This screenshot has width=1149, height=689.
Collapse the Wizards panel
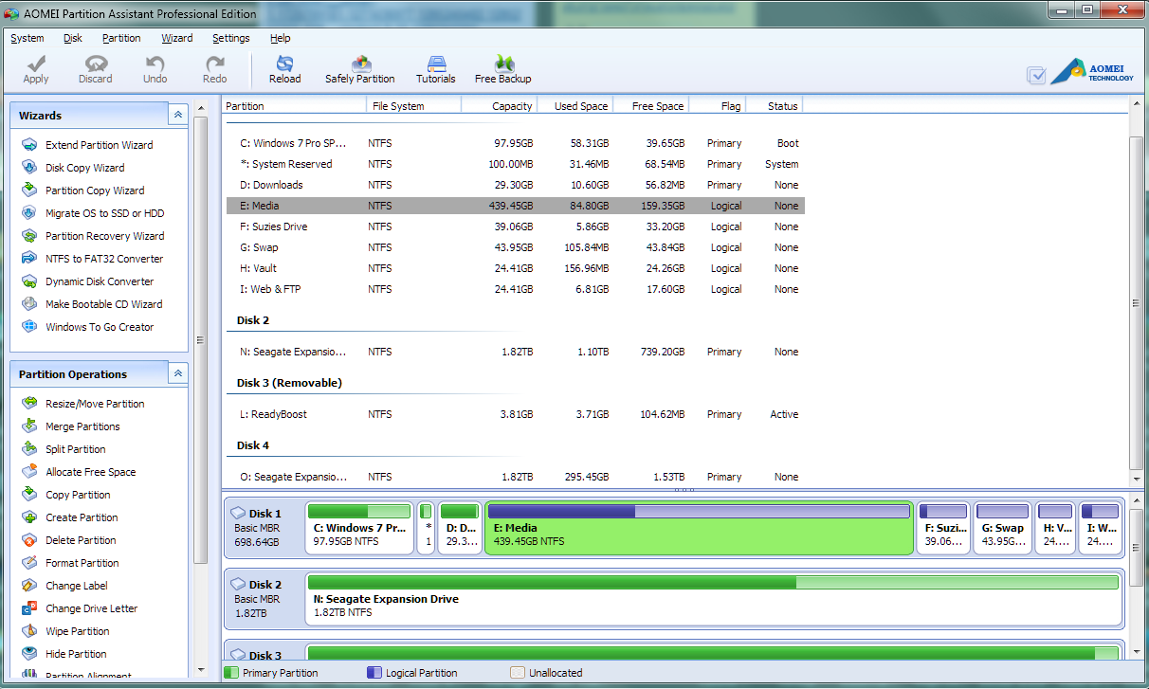coord(177,115)
